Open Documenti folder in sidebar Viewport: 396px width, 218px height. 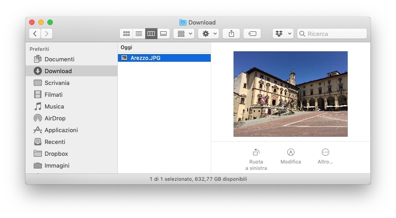[59, 59]
